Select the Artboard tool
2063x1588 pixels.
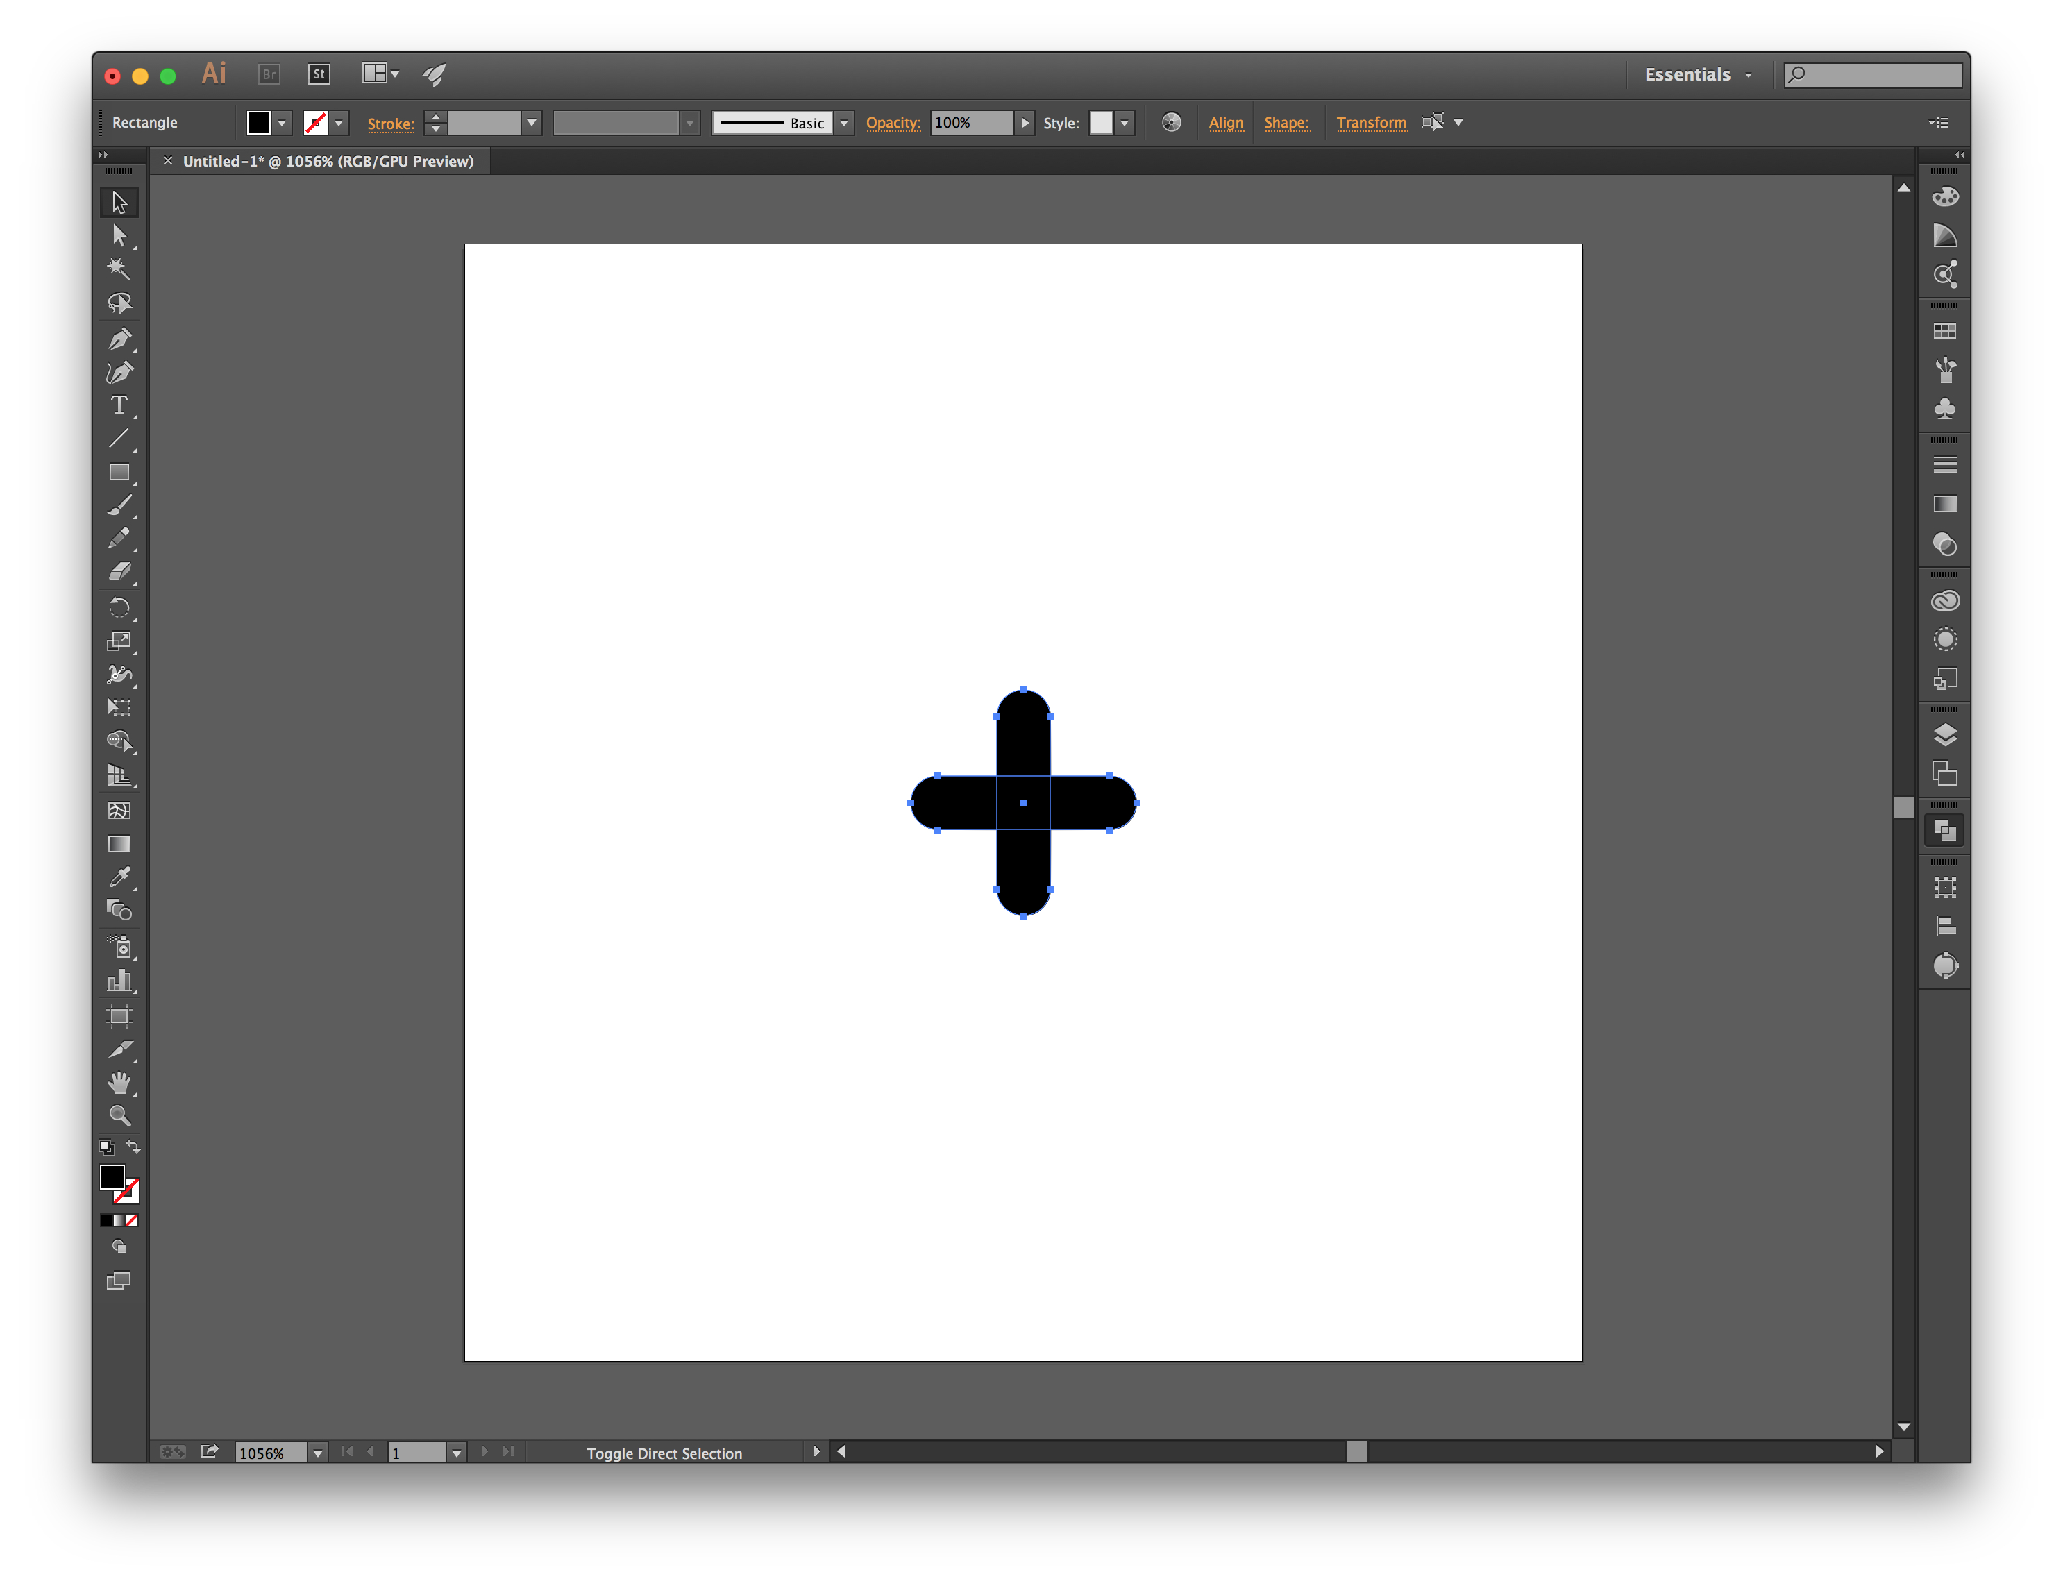tap(119, 1017)
